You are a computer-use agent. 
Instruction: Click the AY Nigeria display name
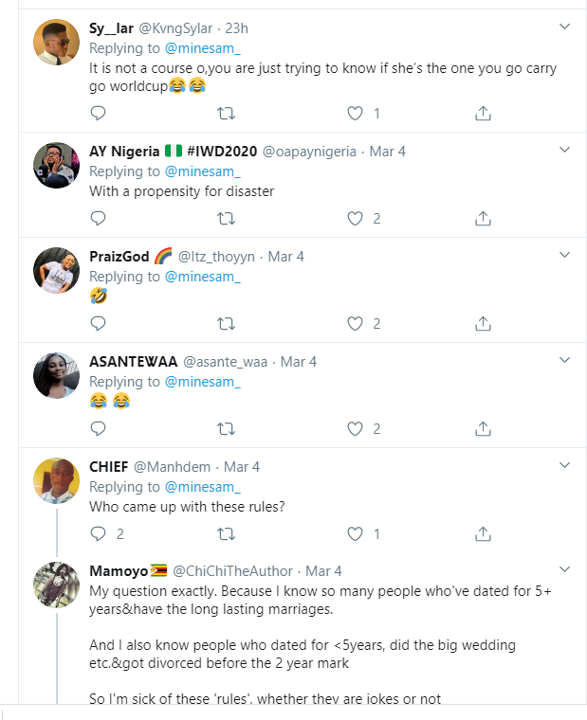pyautogui.click(x=124, y=152)
